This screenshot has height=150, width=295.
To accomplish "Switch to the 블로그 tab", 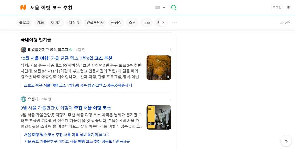I will click(x=24, y=23).
